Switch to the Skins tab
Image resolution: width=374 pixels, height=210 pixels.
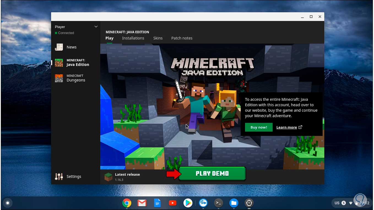point(158,38)
